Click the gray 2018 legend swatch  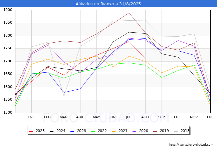tap(176, 131)
